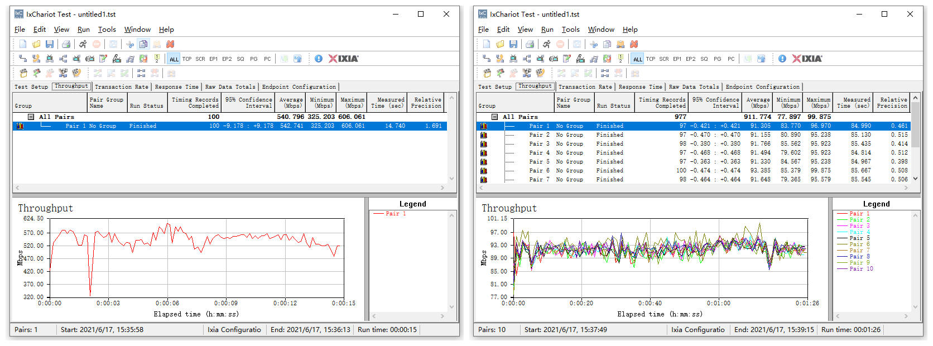Open Help menu in left window
The width and height of the screenshot is (933, 346).
(x=166, y=30)
